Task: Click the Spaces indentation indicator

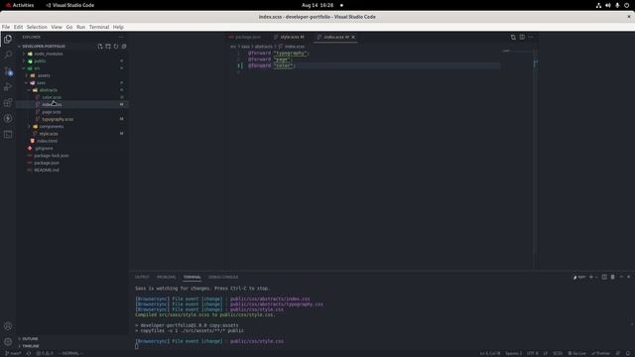Action: [x=514, y=353]
